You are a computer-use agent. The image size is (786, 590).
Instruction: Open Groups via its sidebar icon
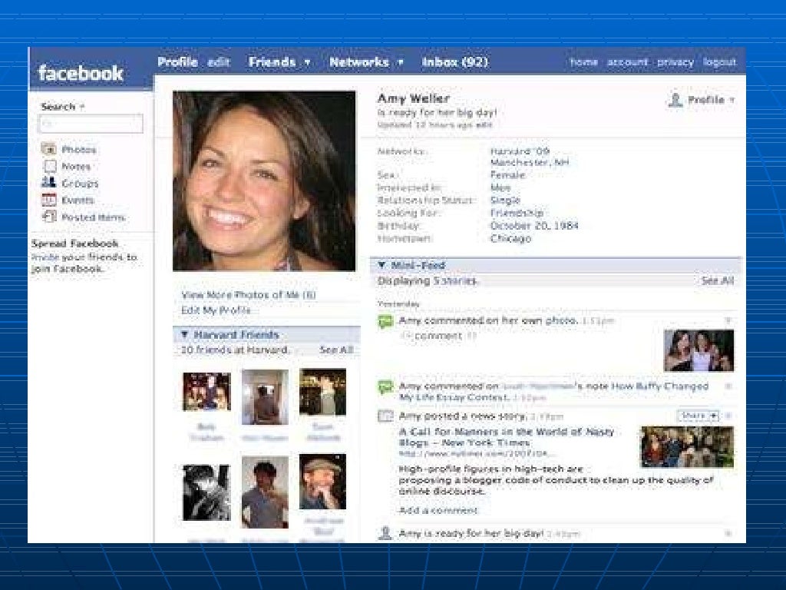(49, 183)
